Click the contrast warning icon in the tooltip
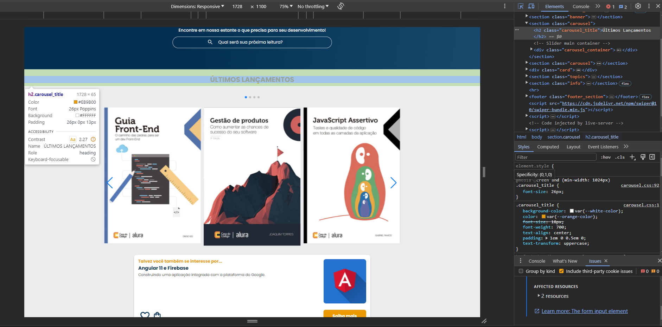 pos(93,139)
